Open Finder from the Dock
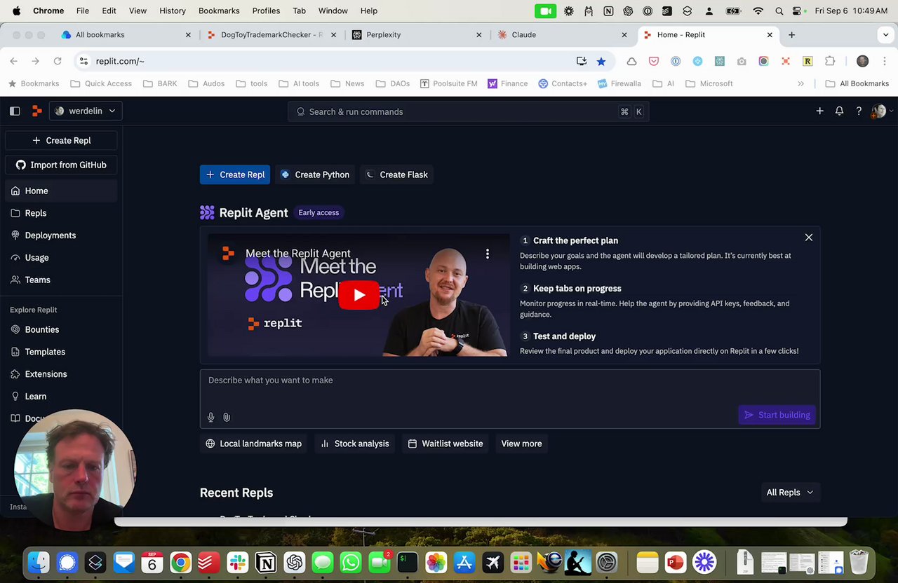The width and height of the screenshot is (898, 583). coord(39,562)
